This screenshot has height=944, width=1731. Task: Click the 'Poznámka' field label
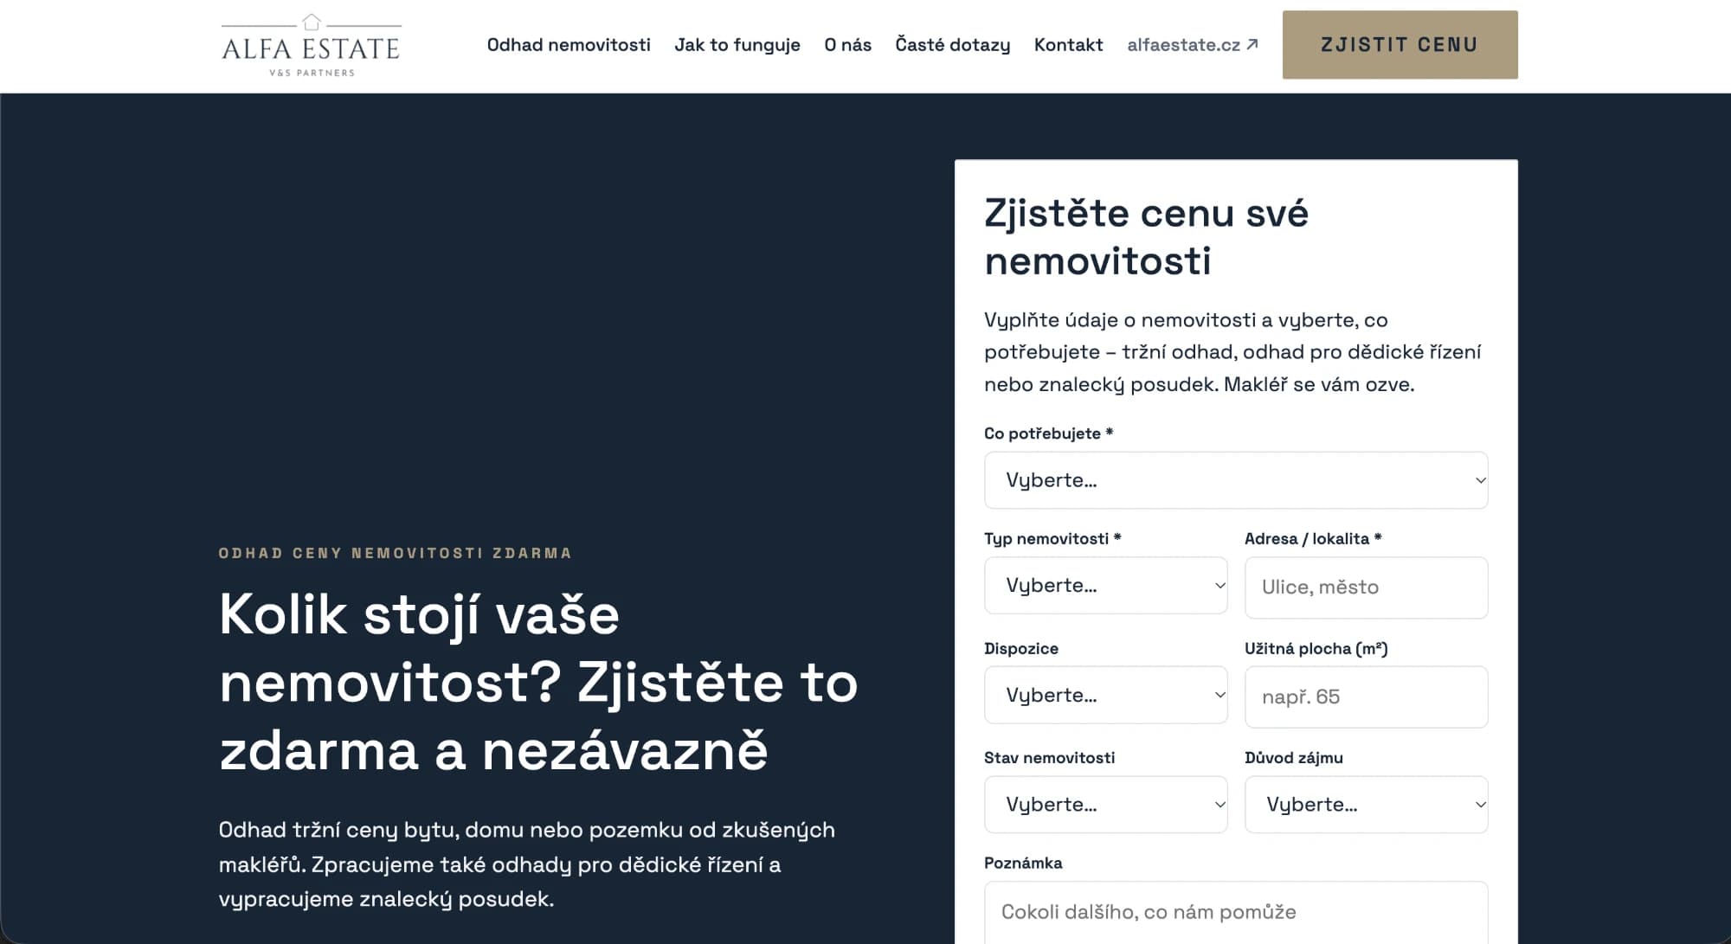tap(1023, 863)
